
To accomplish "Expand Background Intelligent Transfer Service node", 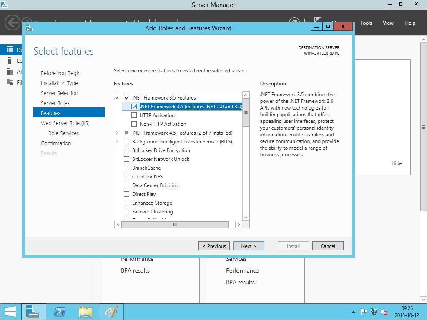I will click(117, 142).
